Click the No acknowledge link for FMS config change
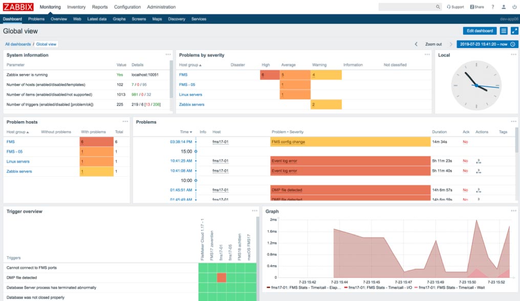This screenshot has height=301, width=520. (x=465, y=142)
